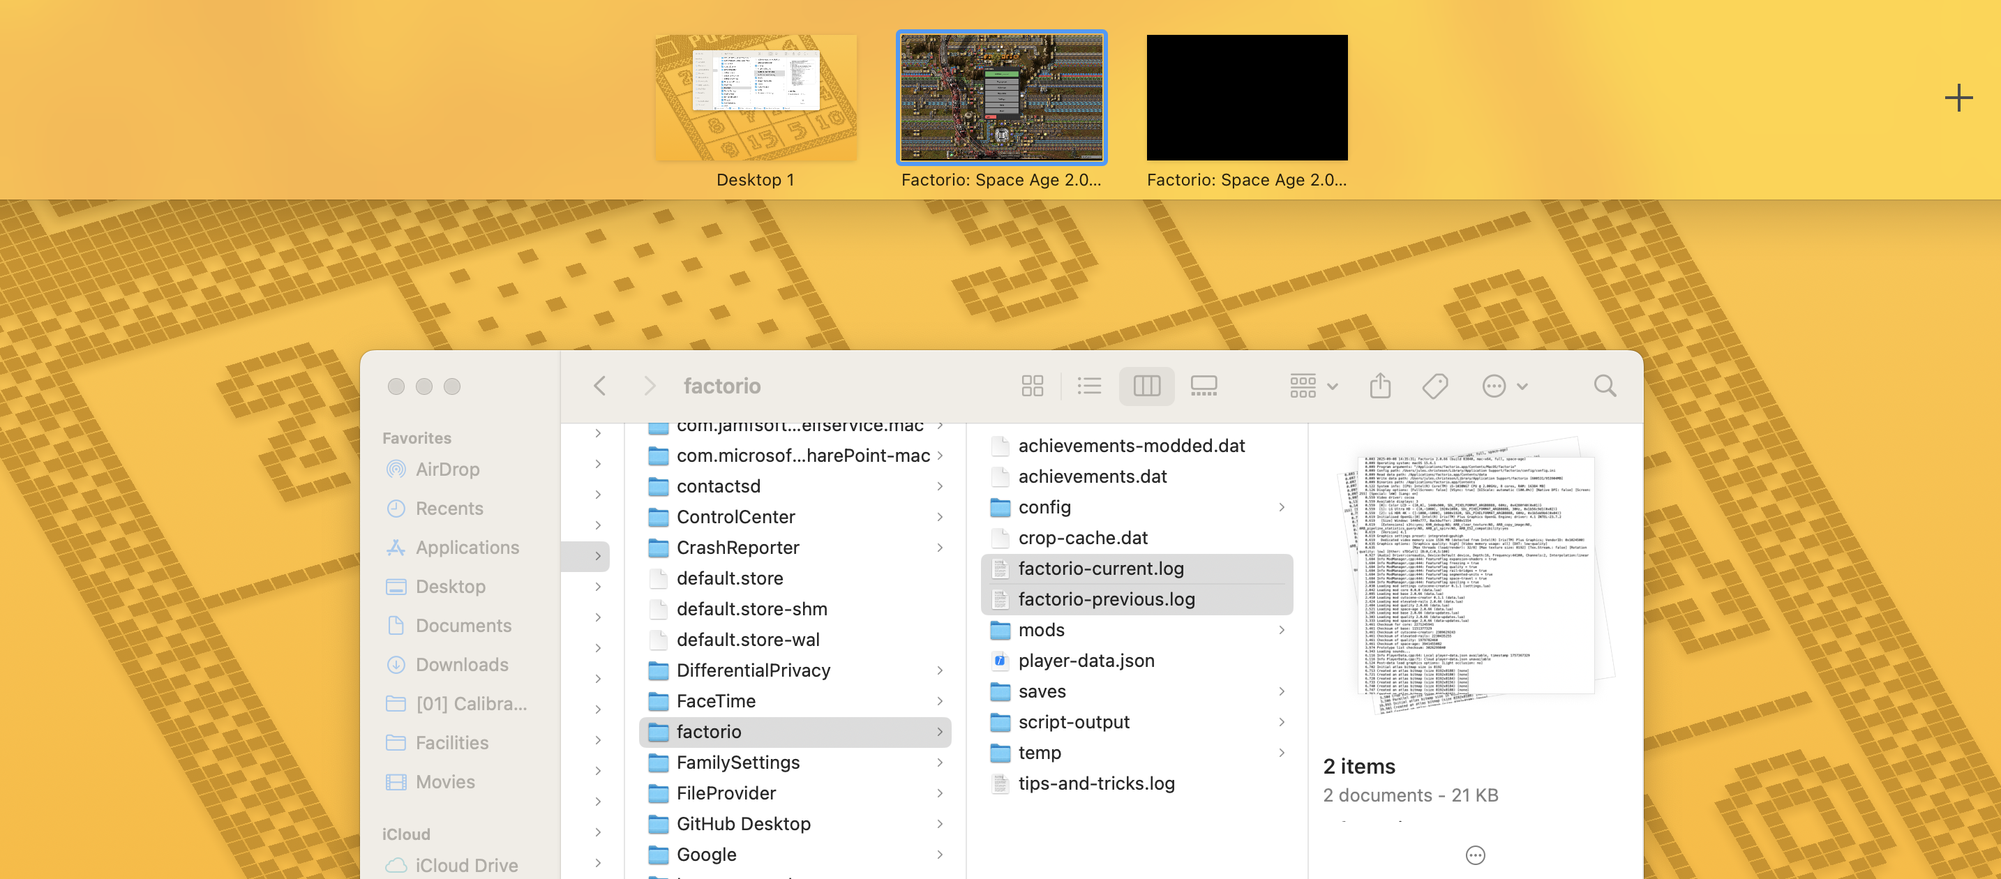This screenshot has height=879, width=2001.
Task: Open the config folder
Action: 1137,506
